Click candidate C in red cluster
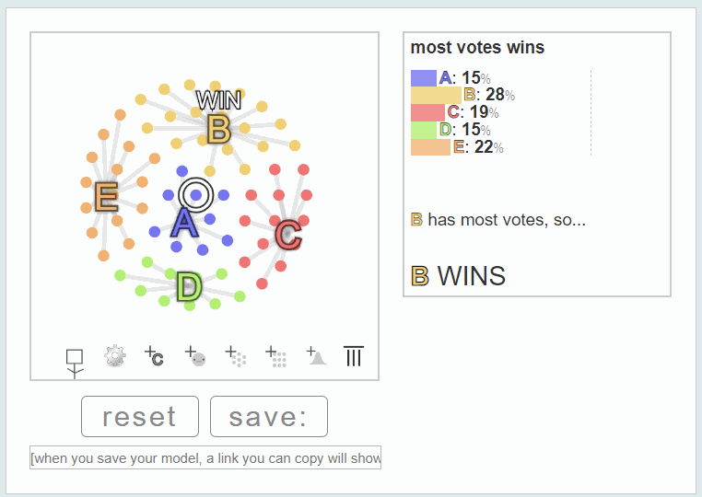 click(x=288, y=235)
